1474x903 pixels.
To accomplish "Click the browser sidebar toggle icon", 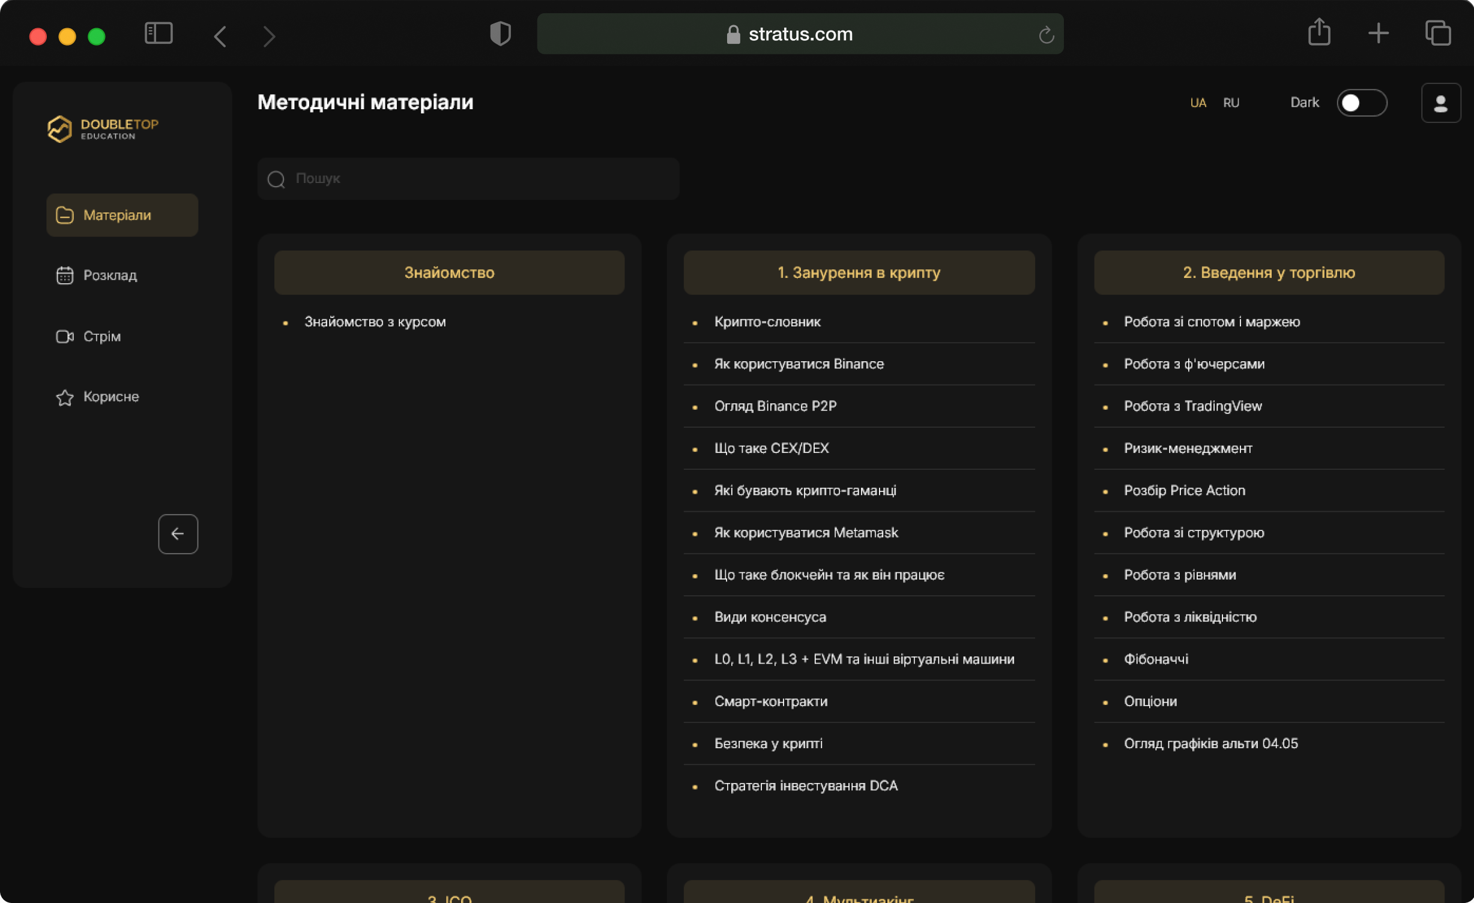I will coord(159,34).
